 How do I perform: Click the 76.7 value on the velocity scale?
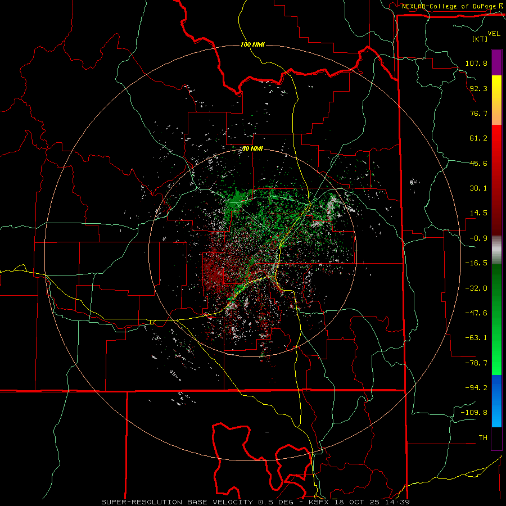(478, 113)
